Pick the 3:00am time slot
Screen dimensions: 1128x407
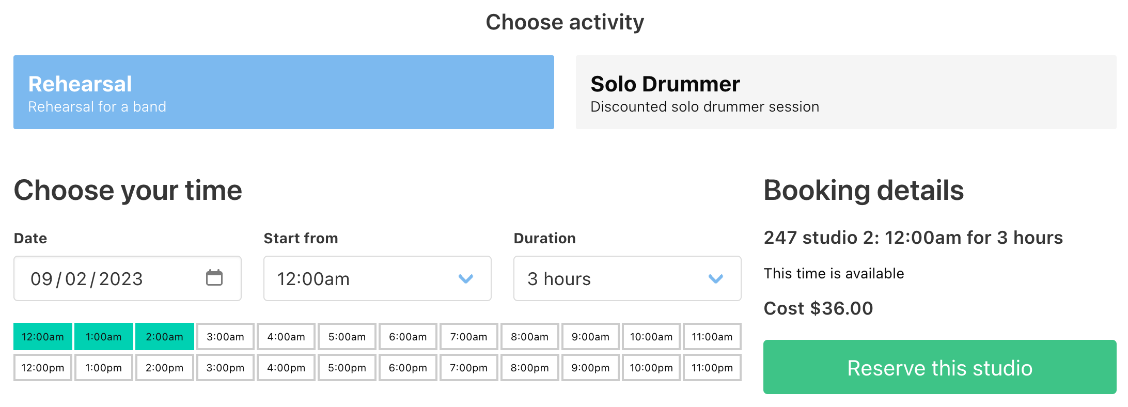pos(225,337)
